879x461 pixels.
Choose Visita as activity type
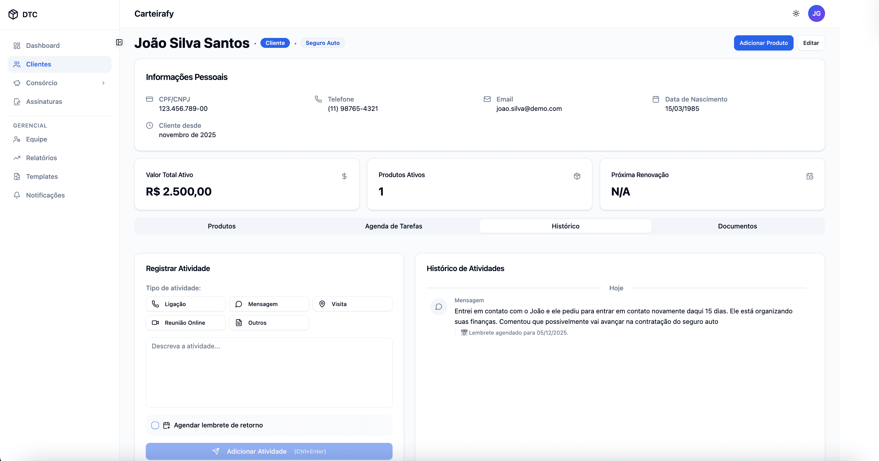352,304
